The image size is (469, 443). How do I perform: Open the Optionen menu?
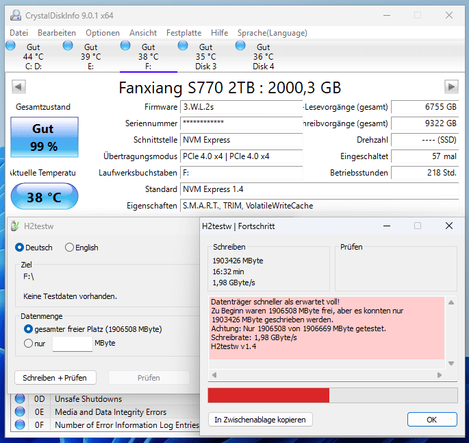(x=103, y=33)
